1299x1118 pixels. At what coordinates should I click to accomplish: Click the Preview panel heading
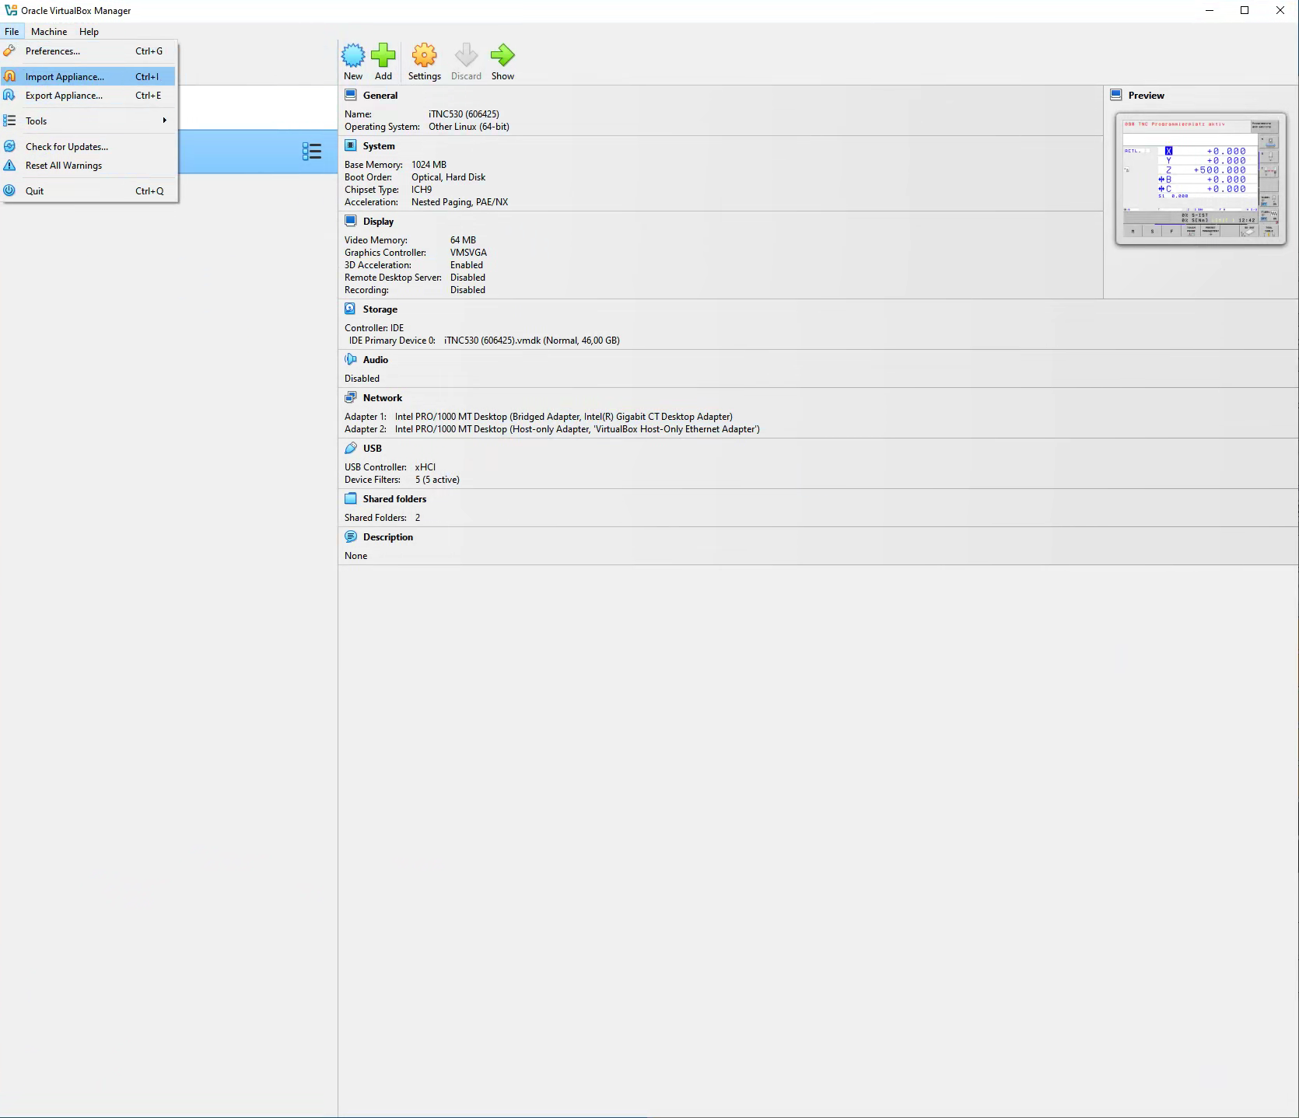[x=1146, y=95]
